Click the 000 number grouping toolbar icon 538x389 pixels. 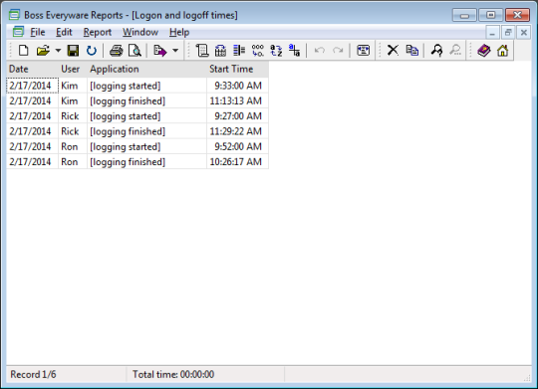tap(257, 51)
